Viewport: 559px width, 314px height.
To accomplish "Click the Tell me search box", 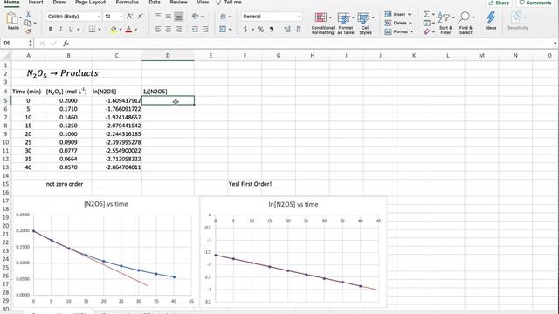I will pos(229,3).
